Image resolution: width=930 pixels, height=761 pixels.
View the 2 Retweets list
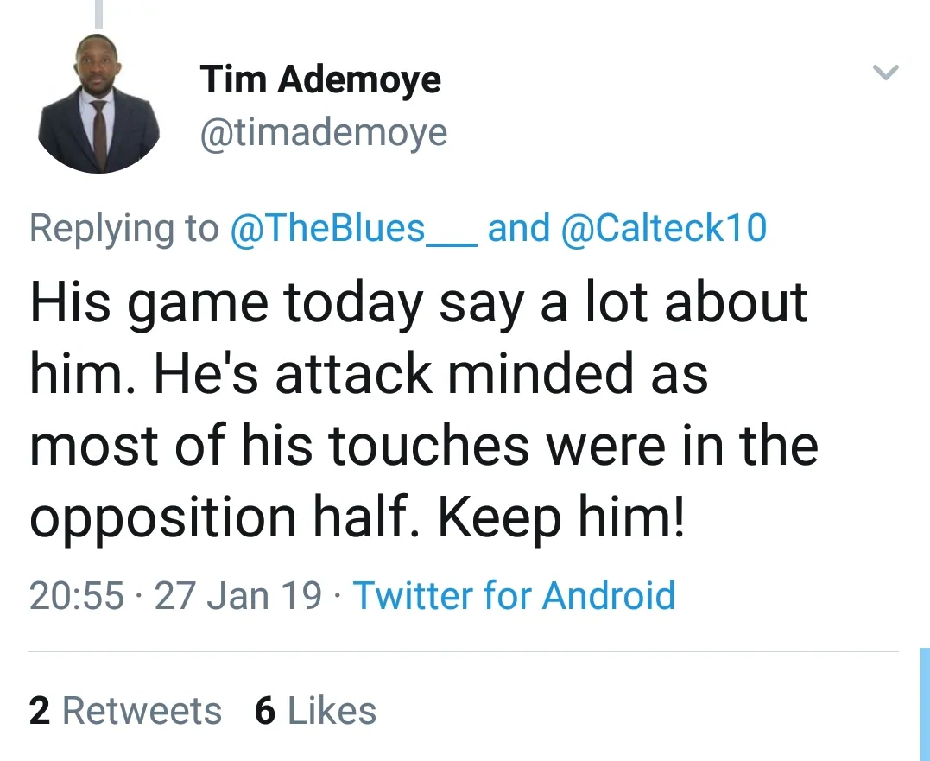[125, 711]
